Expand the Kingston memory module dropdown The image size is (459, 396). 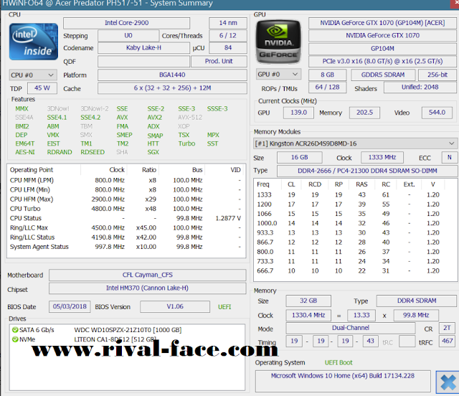pyautogui.click(x=354, y=143)
